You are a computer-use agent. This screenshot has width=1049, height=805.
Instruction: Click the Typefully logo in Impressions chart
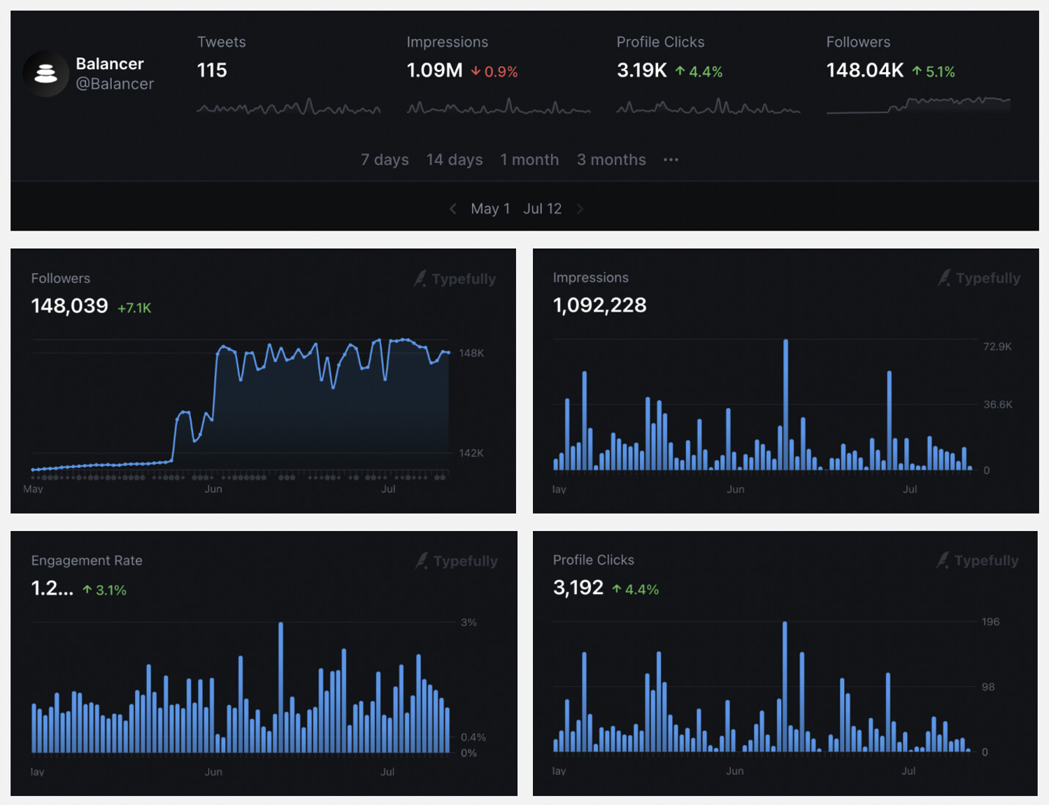click(x=979, y=278)
